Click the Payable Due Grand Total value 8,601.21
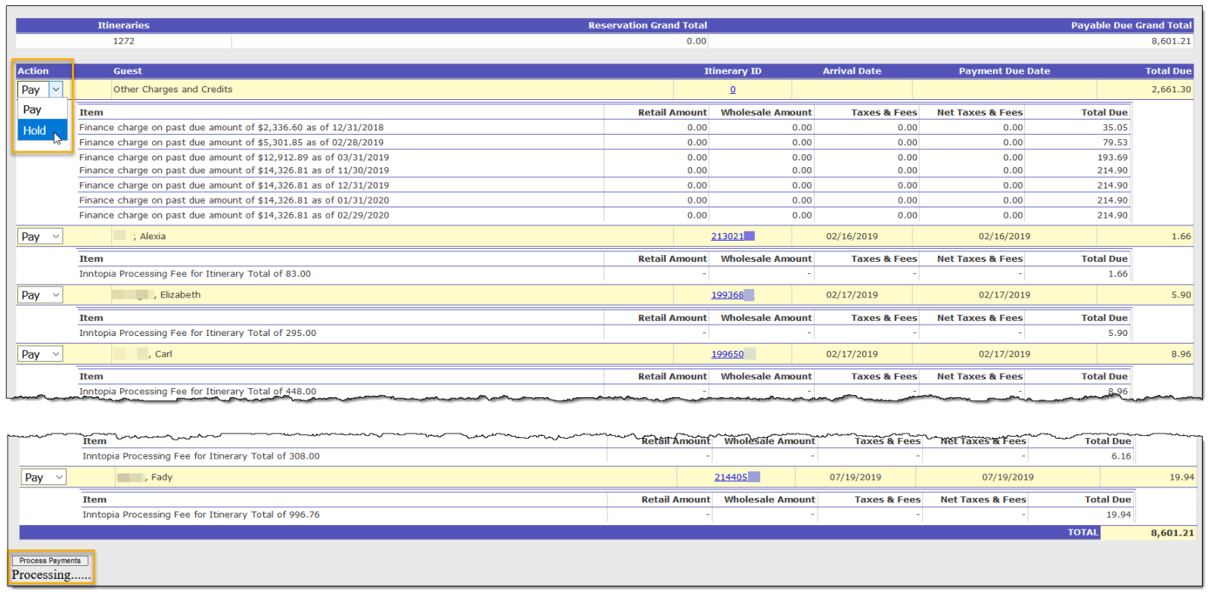1208x594 pixels. pyautogui.click(x=1171, y=42)
